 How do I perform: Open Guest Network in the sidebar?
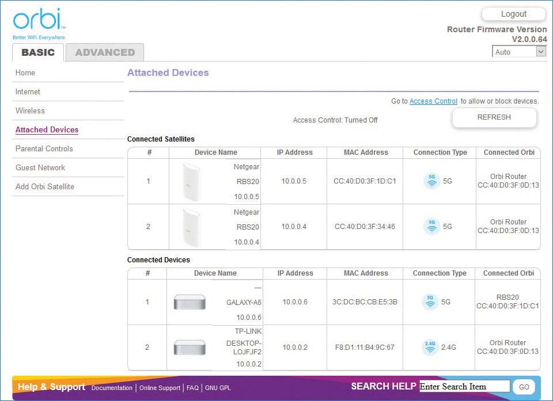(x=40, y=168)
